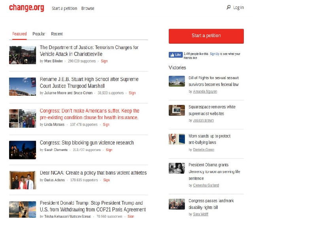Open the J.E.B. Stuart High School thumbnail

pyautogui.click(x=23, y=86)
